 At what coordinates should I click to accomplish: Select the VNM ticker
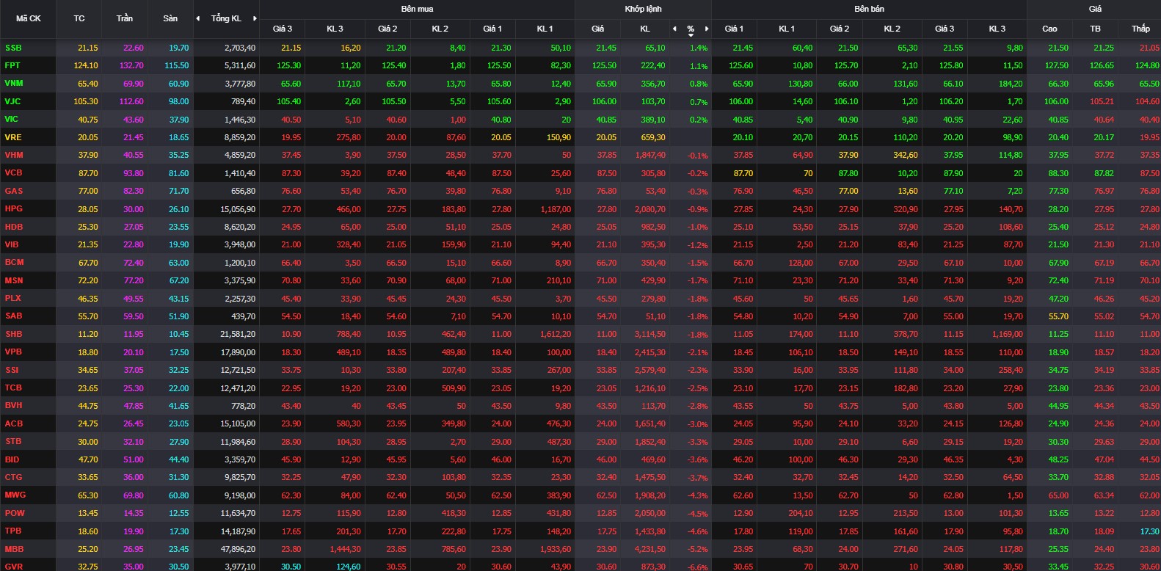coord(14,83)
